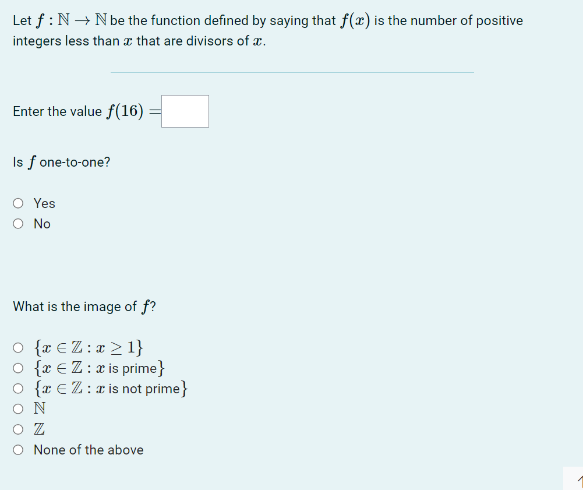Select the first image-of-f option

tap(18, 347)
